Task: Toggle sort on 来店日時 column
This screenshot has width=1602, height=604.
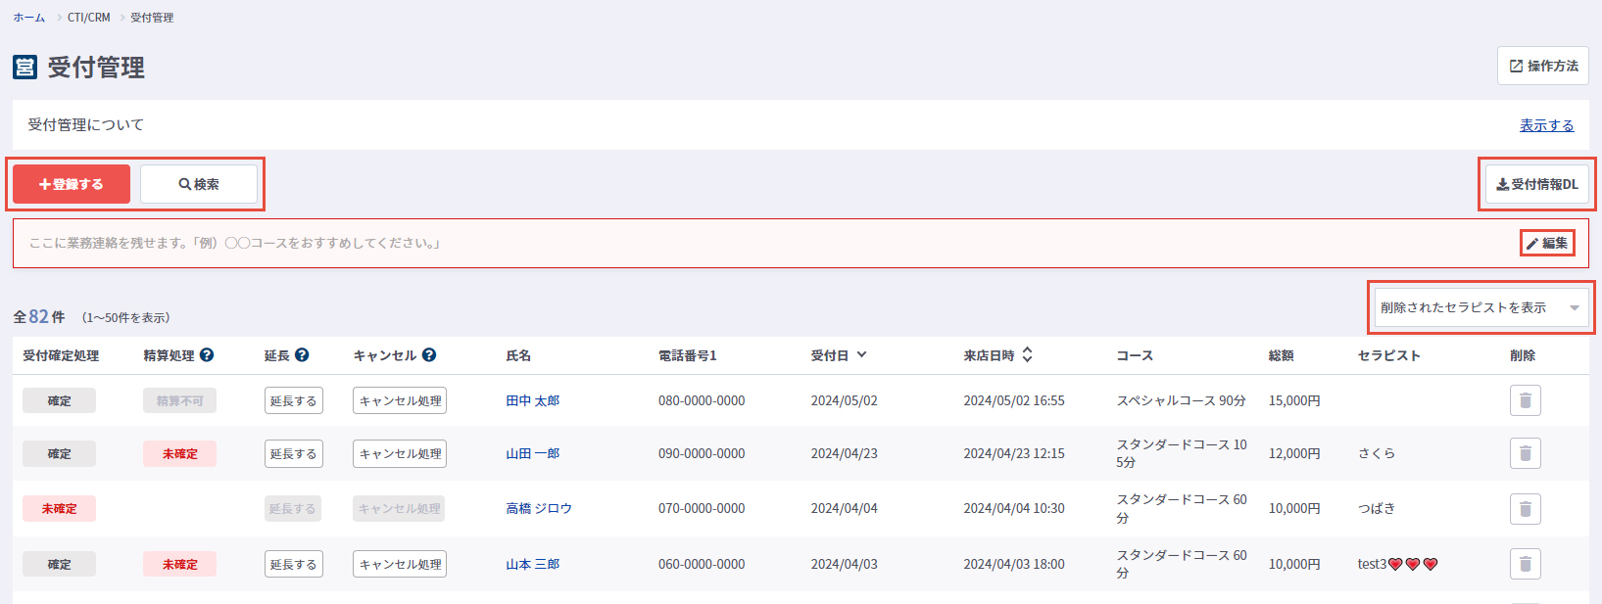Action: (x=1027, y=355)
